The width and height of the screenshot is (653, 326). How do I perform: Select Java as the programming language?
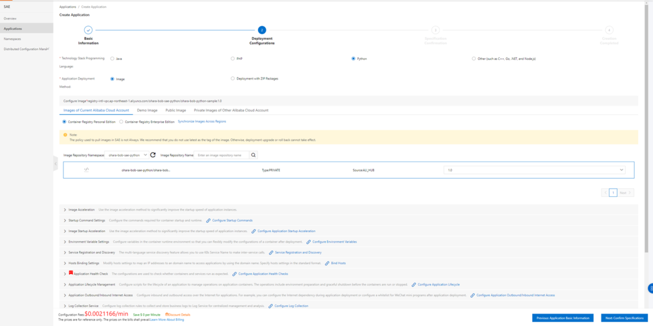click(x=112, y=59)
